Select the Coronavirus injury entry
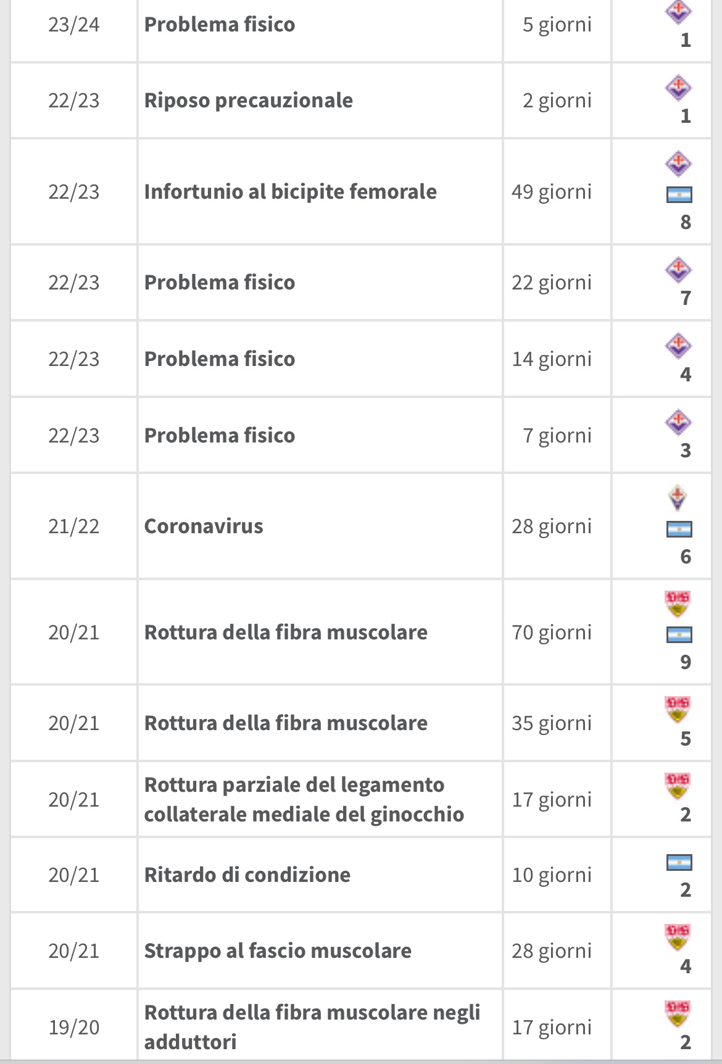 [204, 526]
